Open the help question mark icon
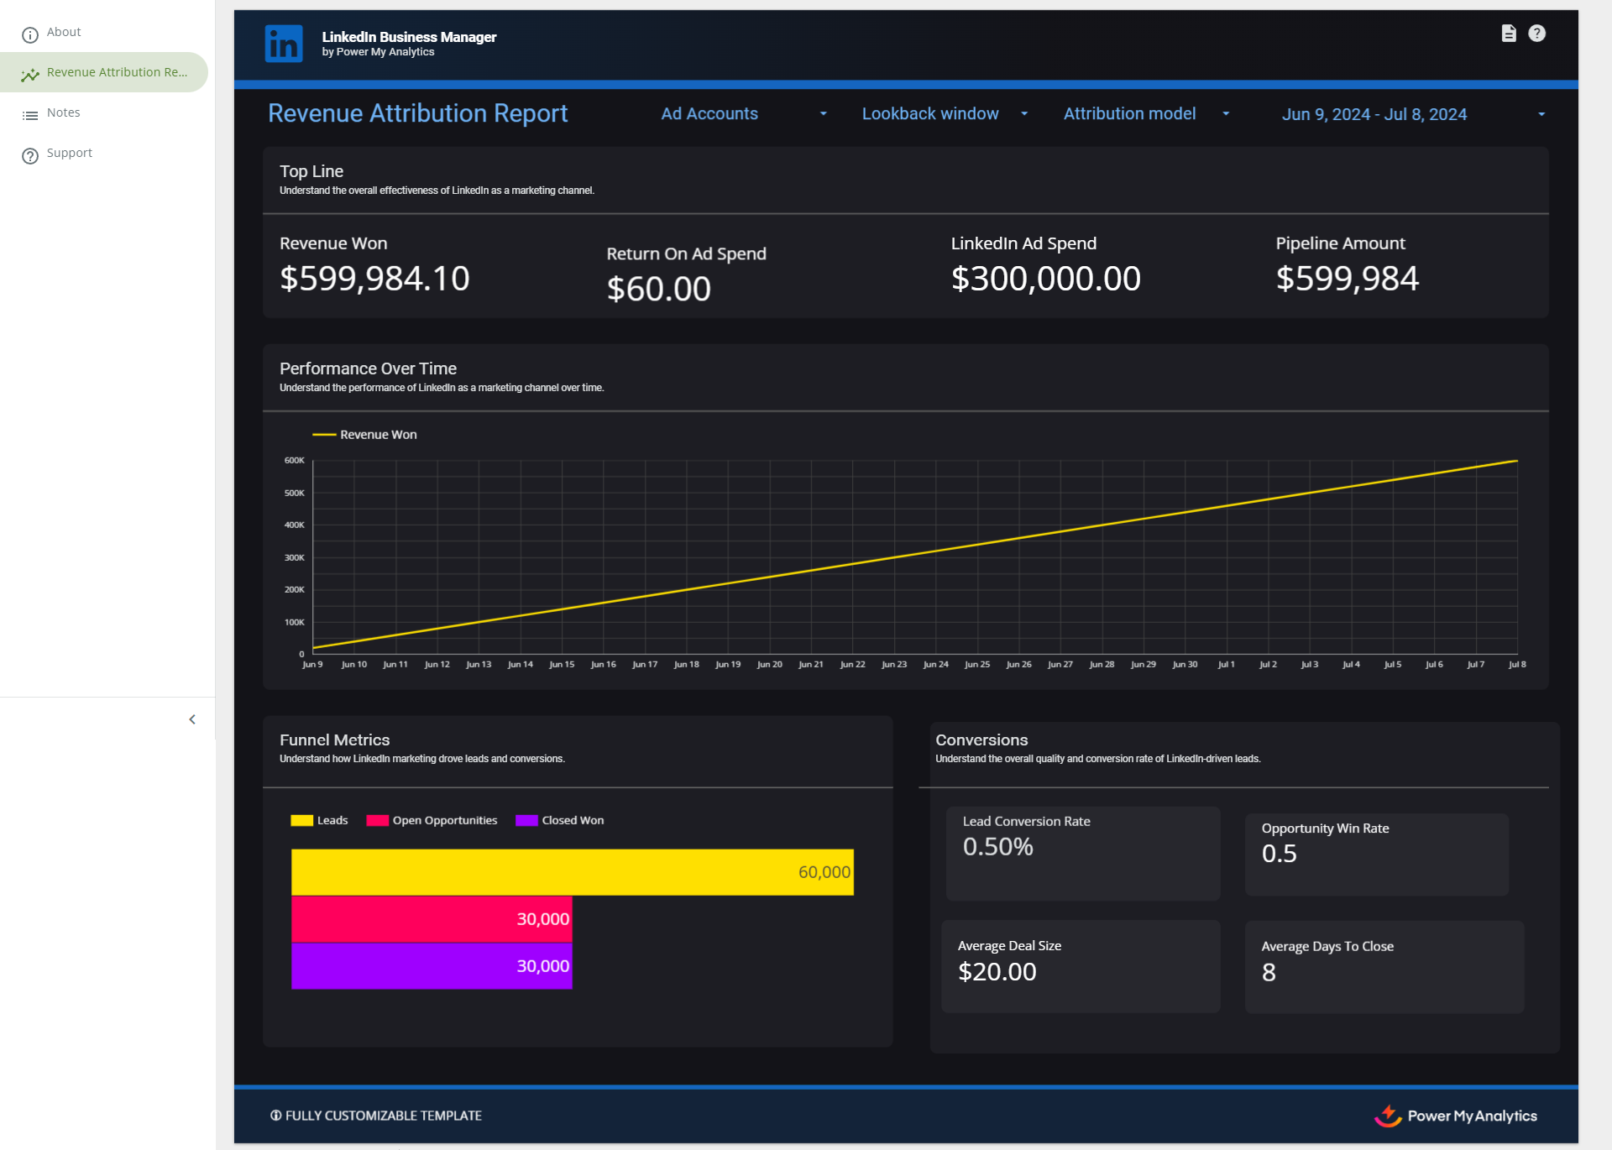 [x=1536, y=34]
